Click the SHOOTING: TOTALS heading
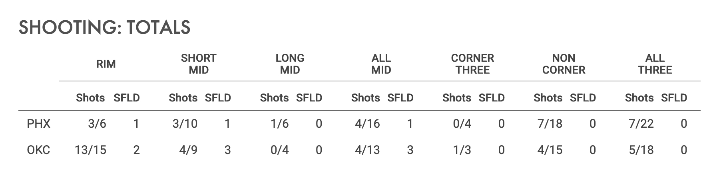The height and width of the screenshot is (191, 721). pyautogui.click(x=104, y=27)
